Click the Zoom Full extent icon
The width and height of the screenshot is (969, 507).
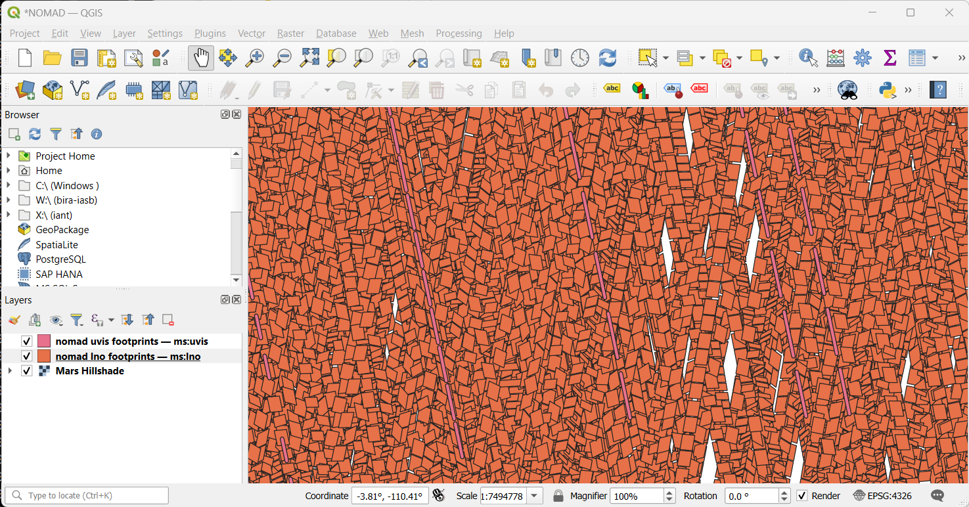(310, 58)
